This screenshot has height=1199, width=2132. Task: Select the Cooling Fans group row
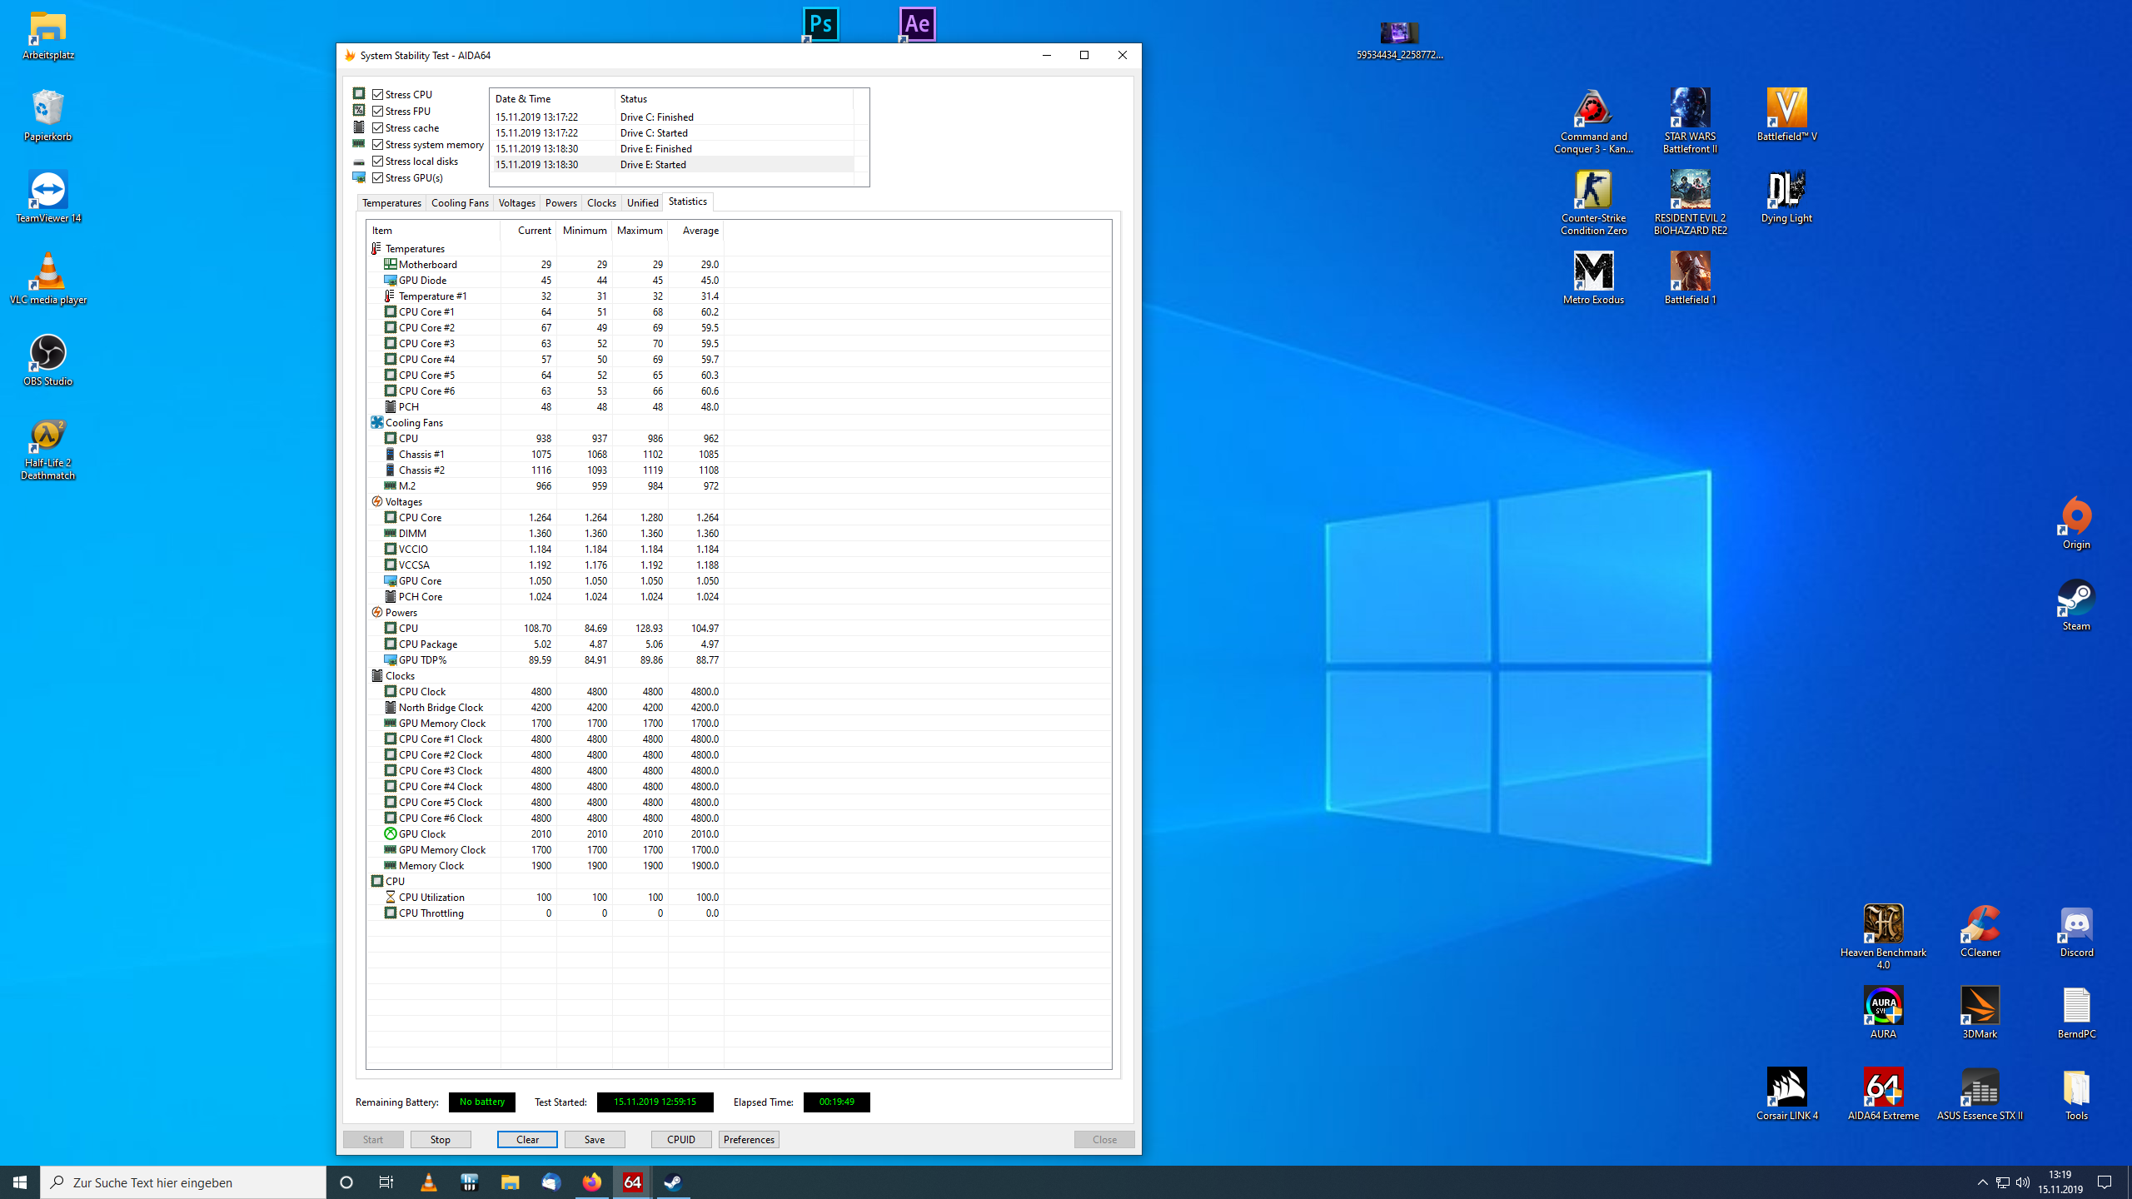(x=414, y=423)
